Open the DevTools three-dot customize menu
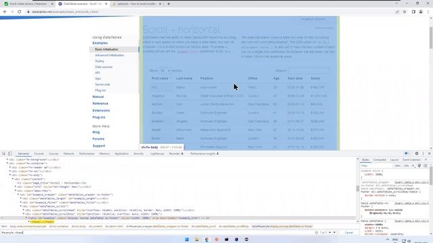The height and width of the screenshot is (243, 433). pyautogui.click(x=423, y=153)
